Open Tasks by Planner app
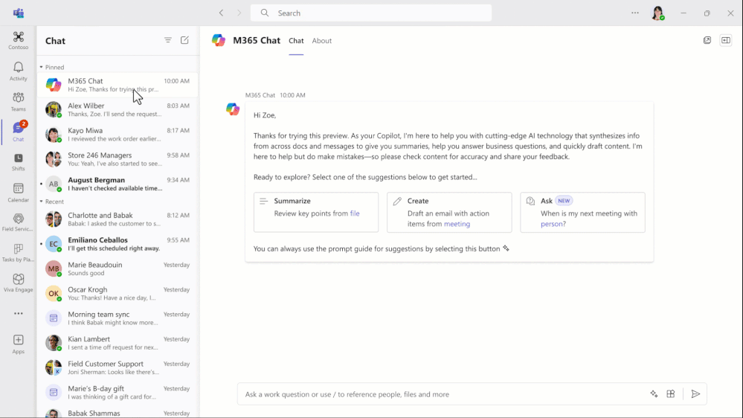This screenshot has width=743, height=418. 18,253
